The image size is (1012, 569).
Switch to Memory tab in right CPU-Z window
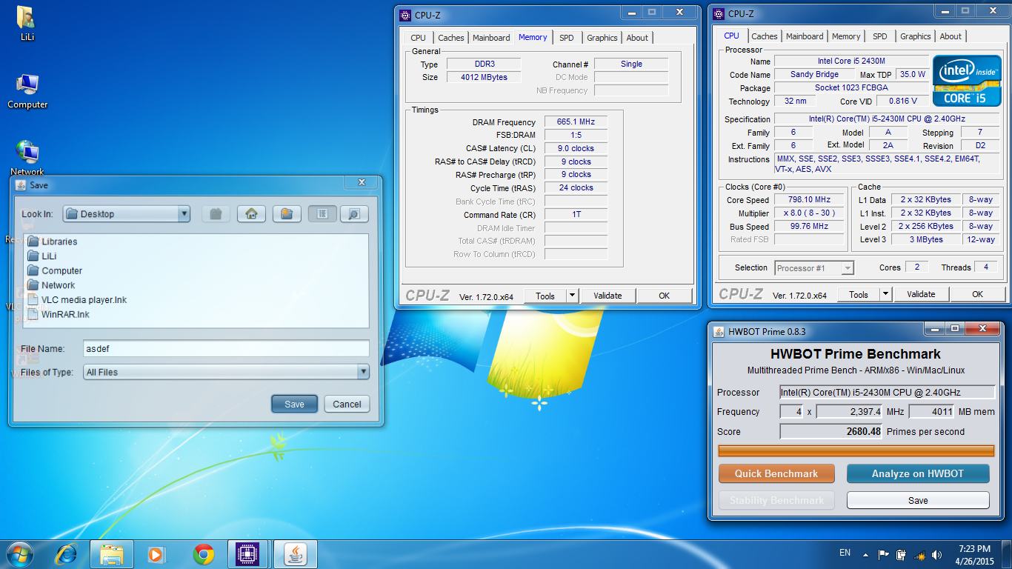pyautogui.click(x=846, y=36)
